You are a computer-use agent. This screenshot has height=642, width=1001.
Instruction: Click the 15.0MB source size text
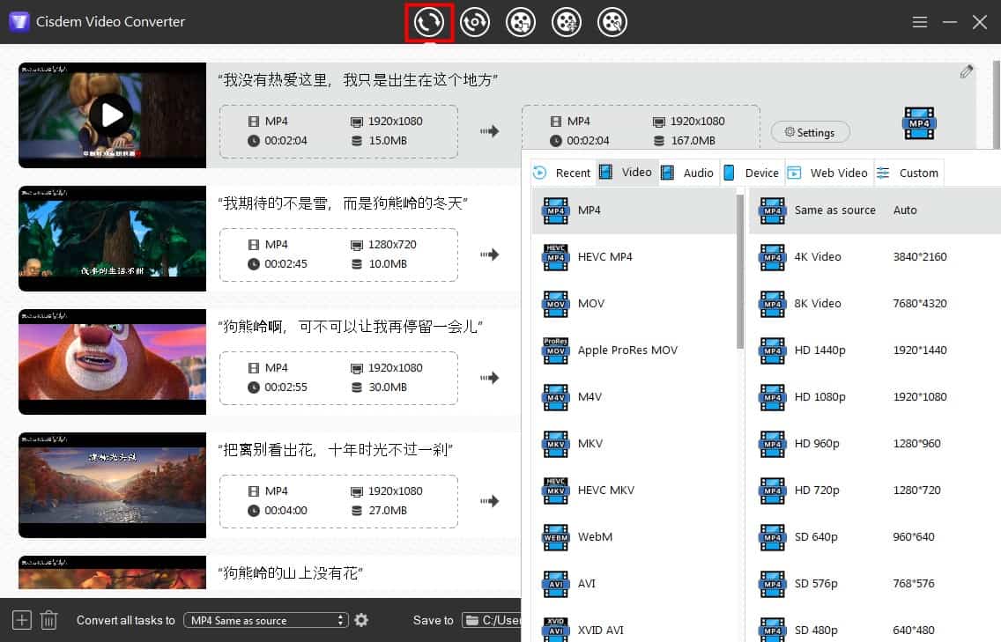click(x=388, y=141)
